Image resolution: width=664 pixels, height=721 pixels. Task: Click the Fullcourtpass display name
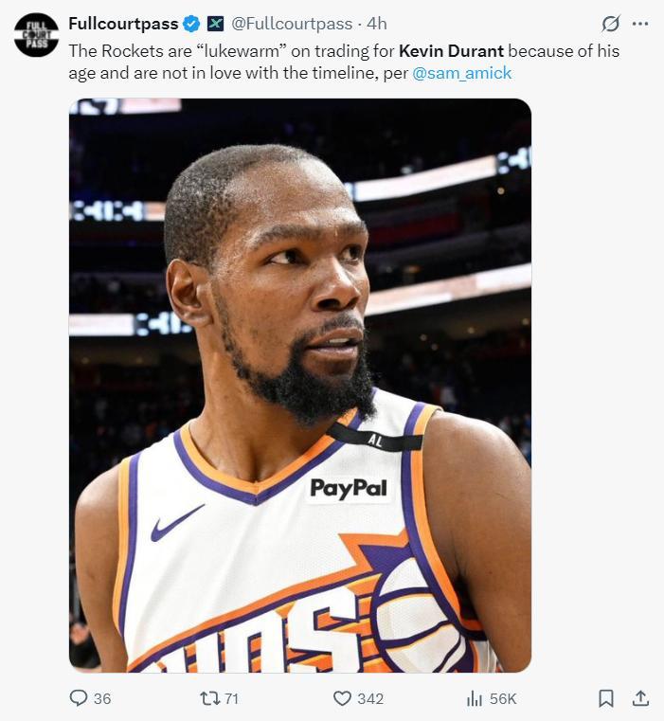pyautogui.click(x=123, y=24)
